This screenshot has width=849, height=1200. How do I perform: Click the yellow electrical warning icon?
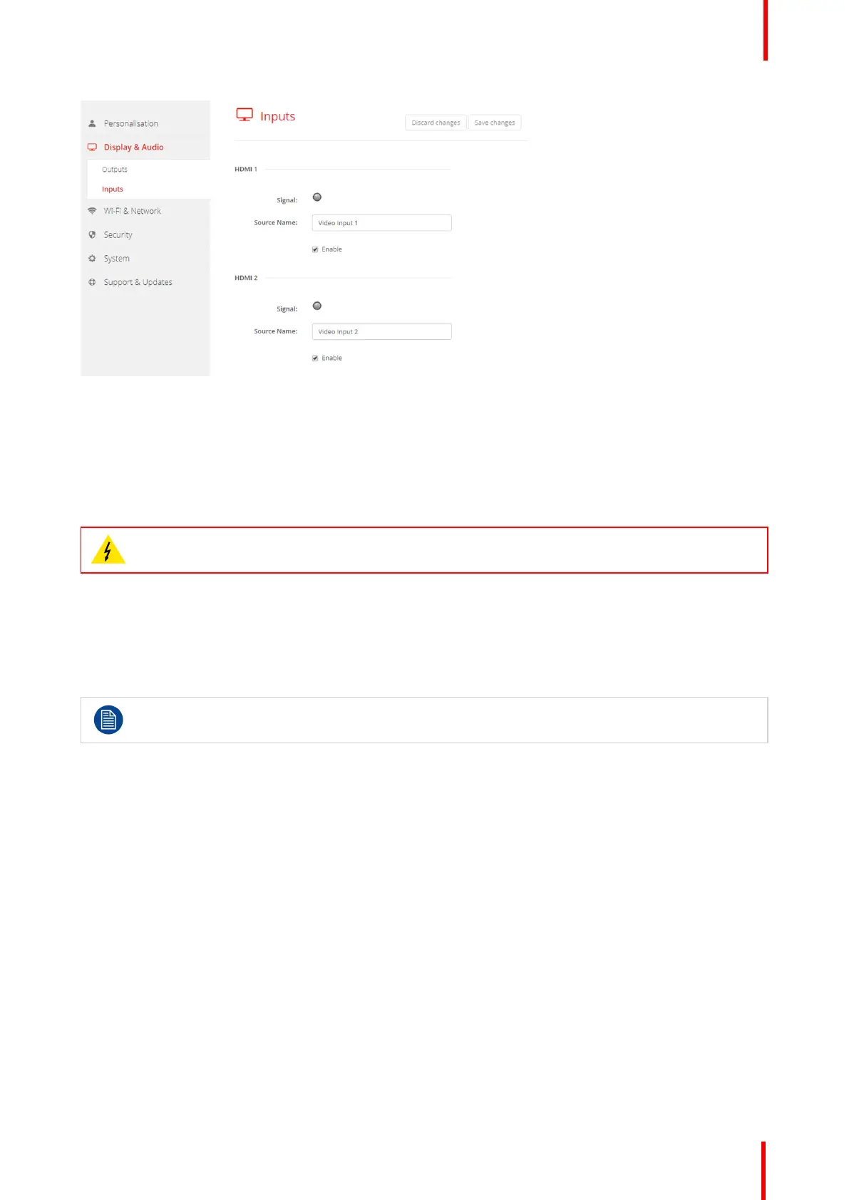click(108, 550)
